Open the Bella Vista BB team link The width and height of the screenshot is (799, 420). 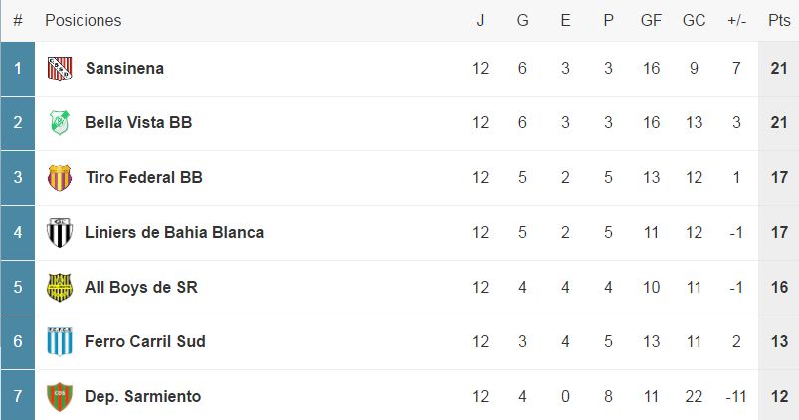tap(138, 123)
